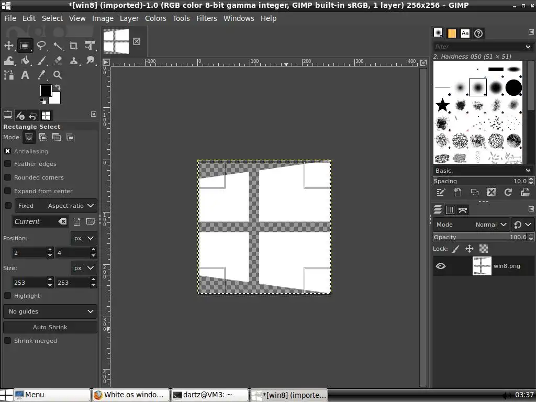Reset colors to default black and white
The height and width of the screenshot is (402, 536).
click(43, 101)
